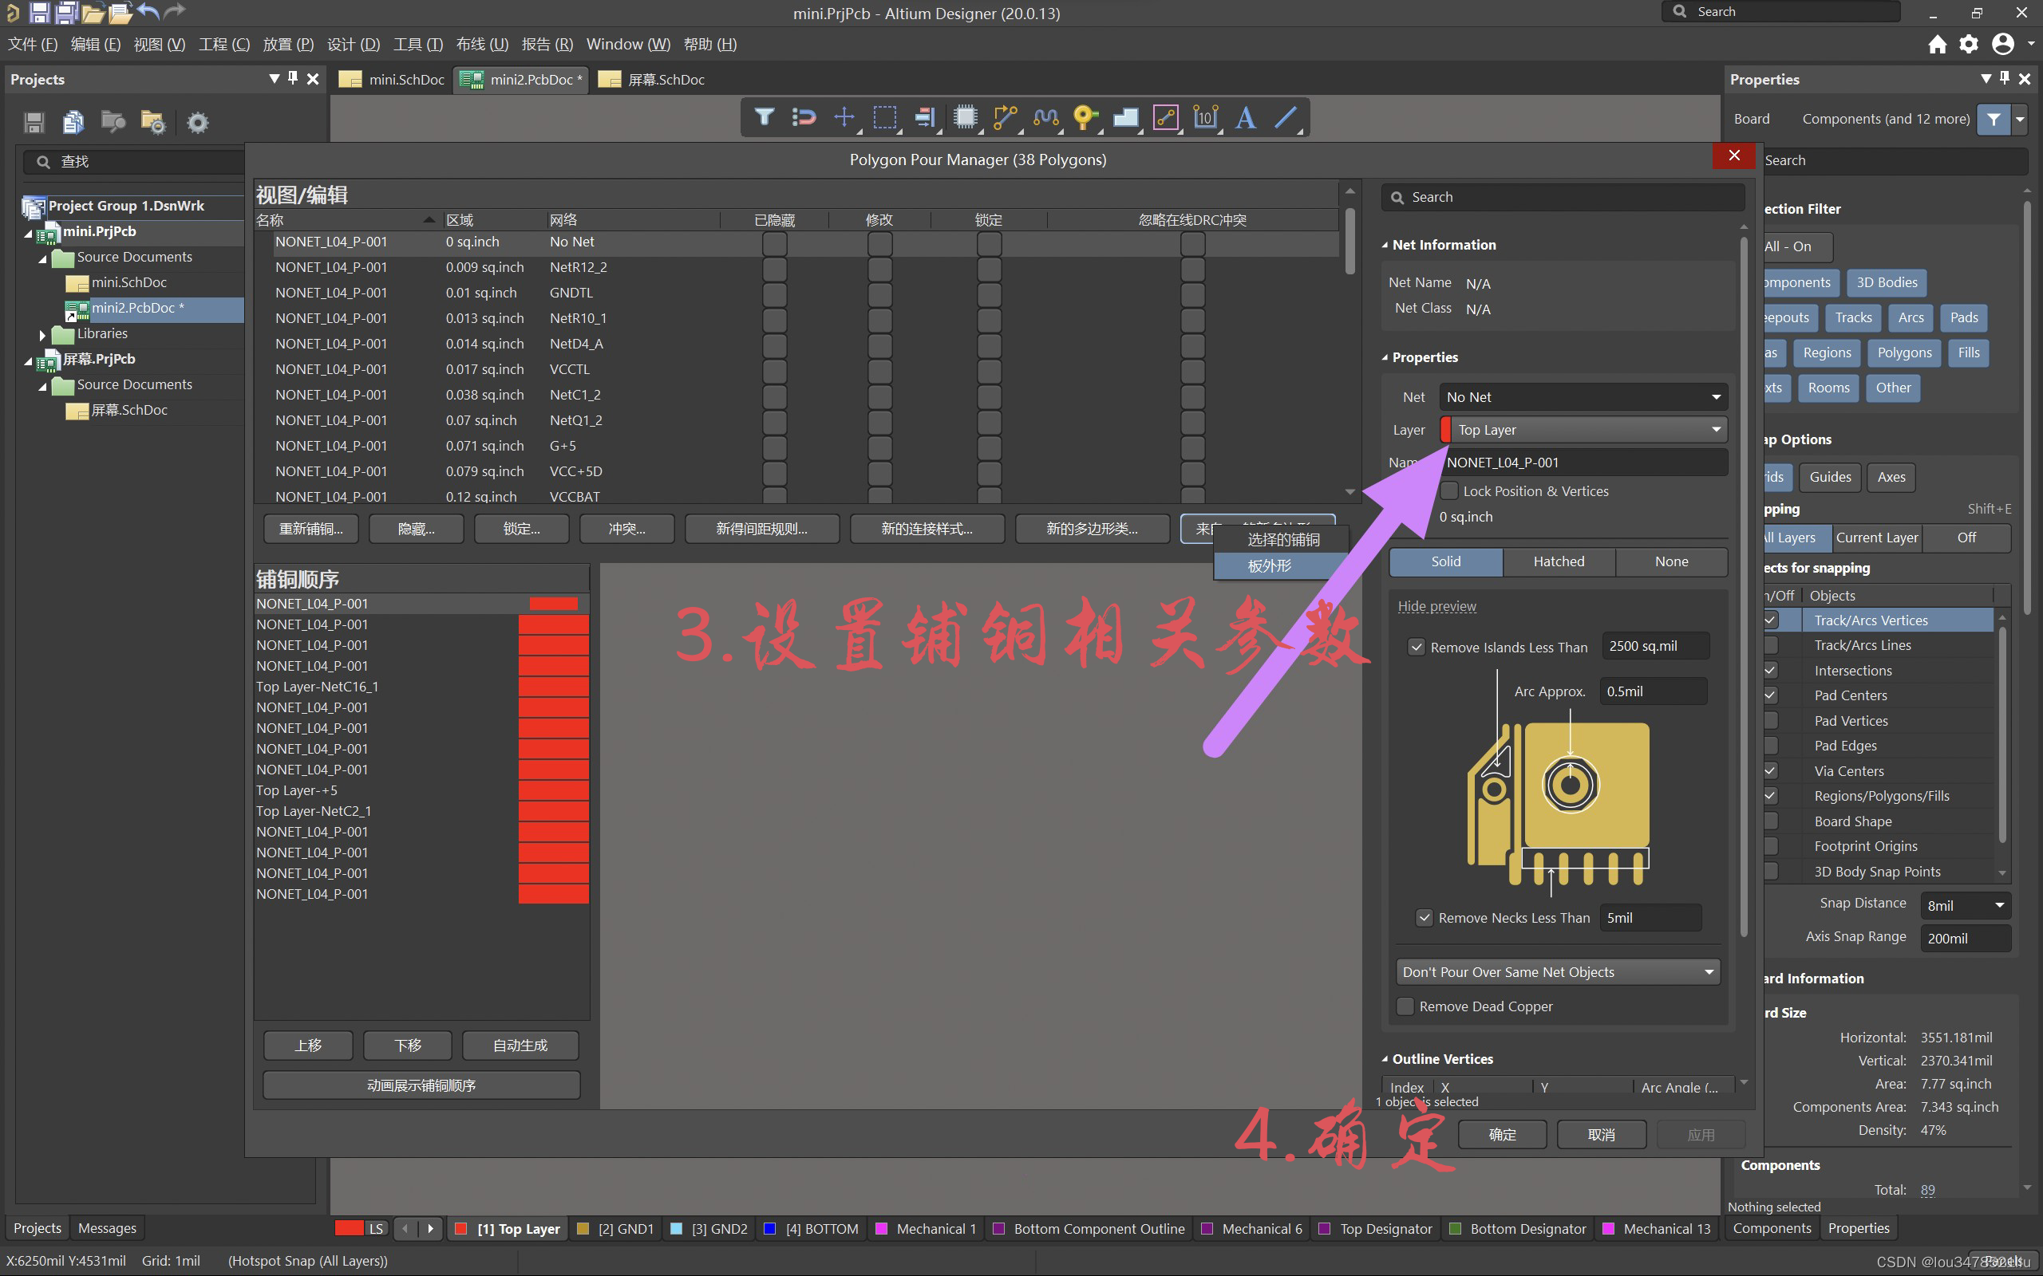The height and width of the screenshot is (1276, 2043).
Task: Click the selection filter funnel icon
Action: 764,117
